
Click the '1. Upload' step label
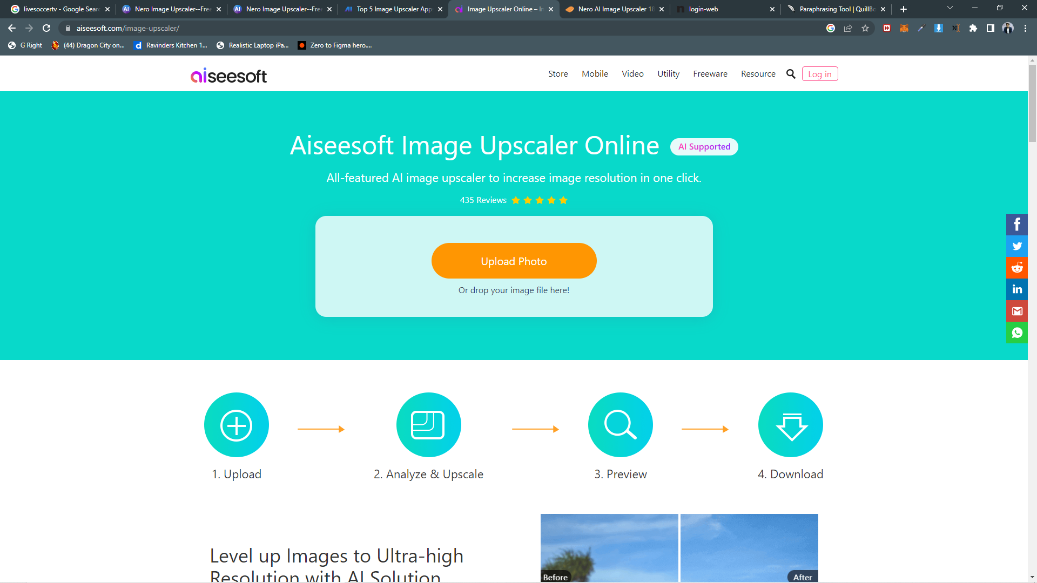tap(237, 474)
